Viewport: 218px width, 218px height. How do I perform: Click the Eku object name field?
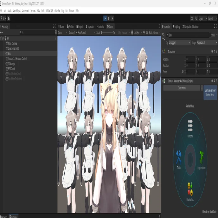(189, 35)
